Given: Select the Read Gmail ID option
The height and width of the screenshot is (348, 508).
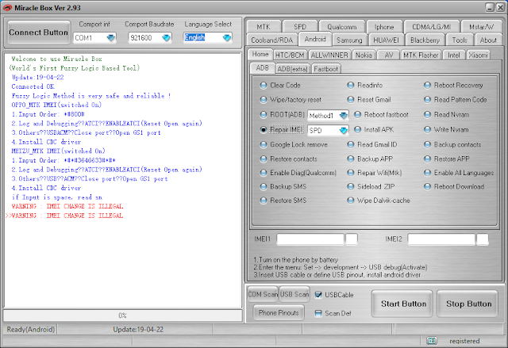Looking at the screenshot, I should pos(351,144).
